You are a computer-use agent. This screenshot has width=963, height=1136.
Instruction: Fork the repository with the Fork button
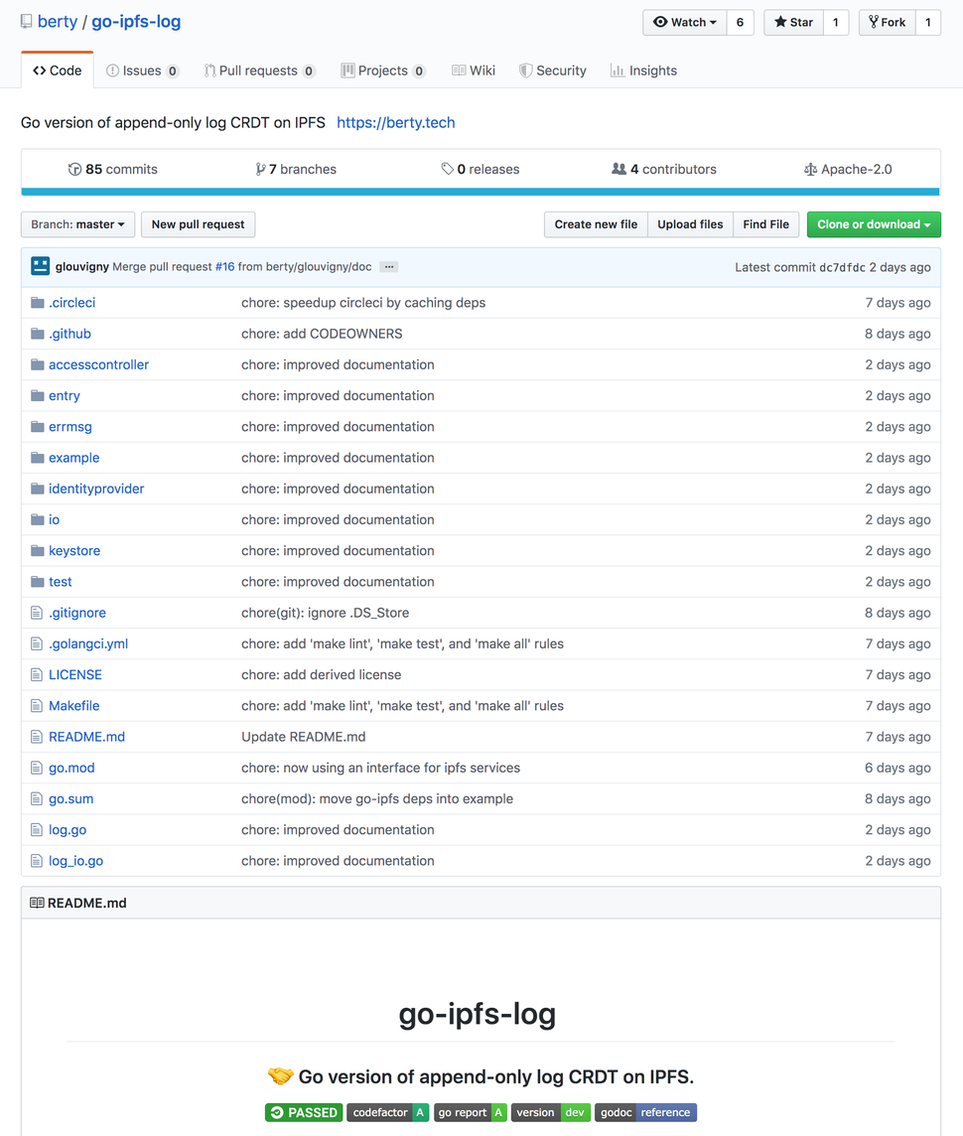click(x=887, y=23)
